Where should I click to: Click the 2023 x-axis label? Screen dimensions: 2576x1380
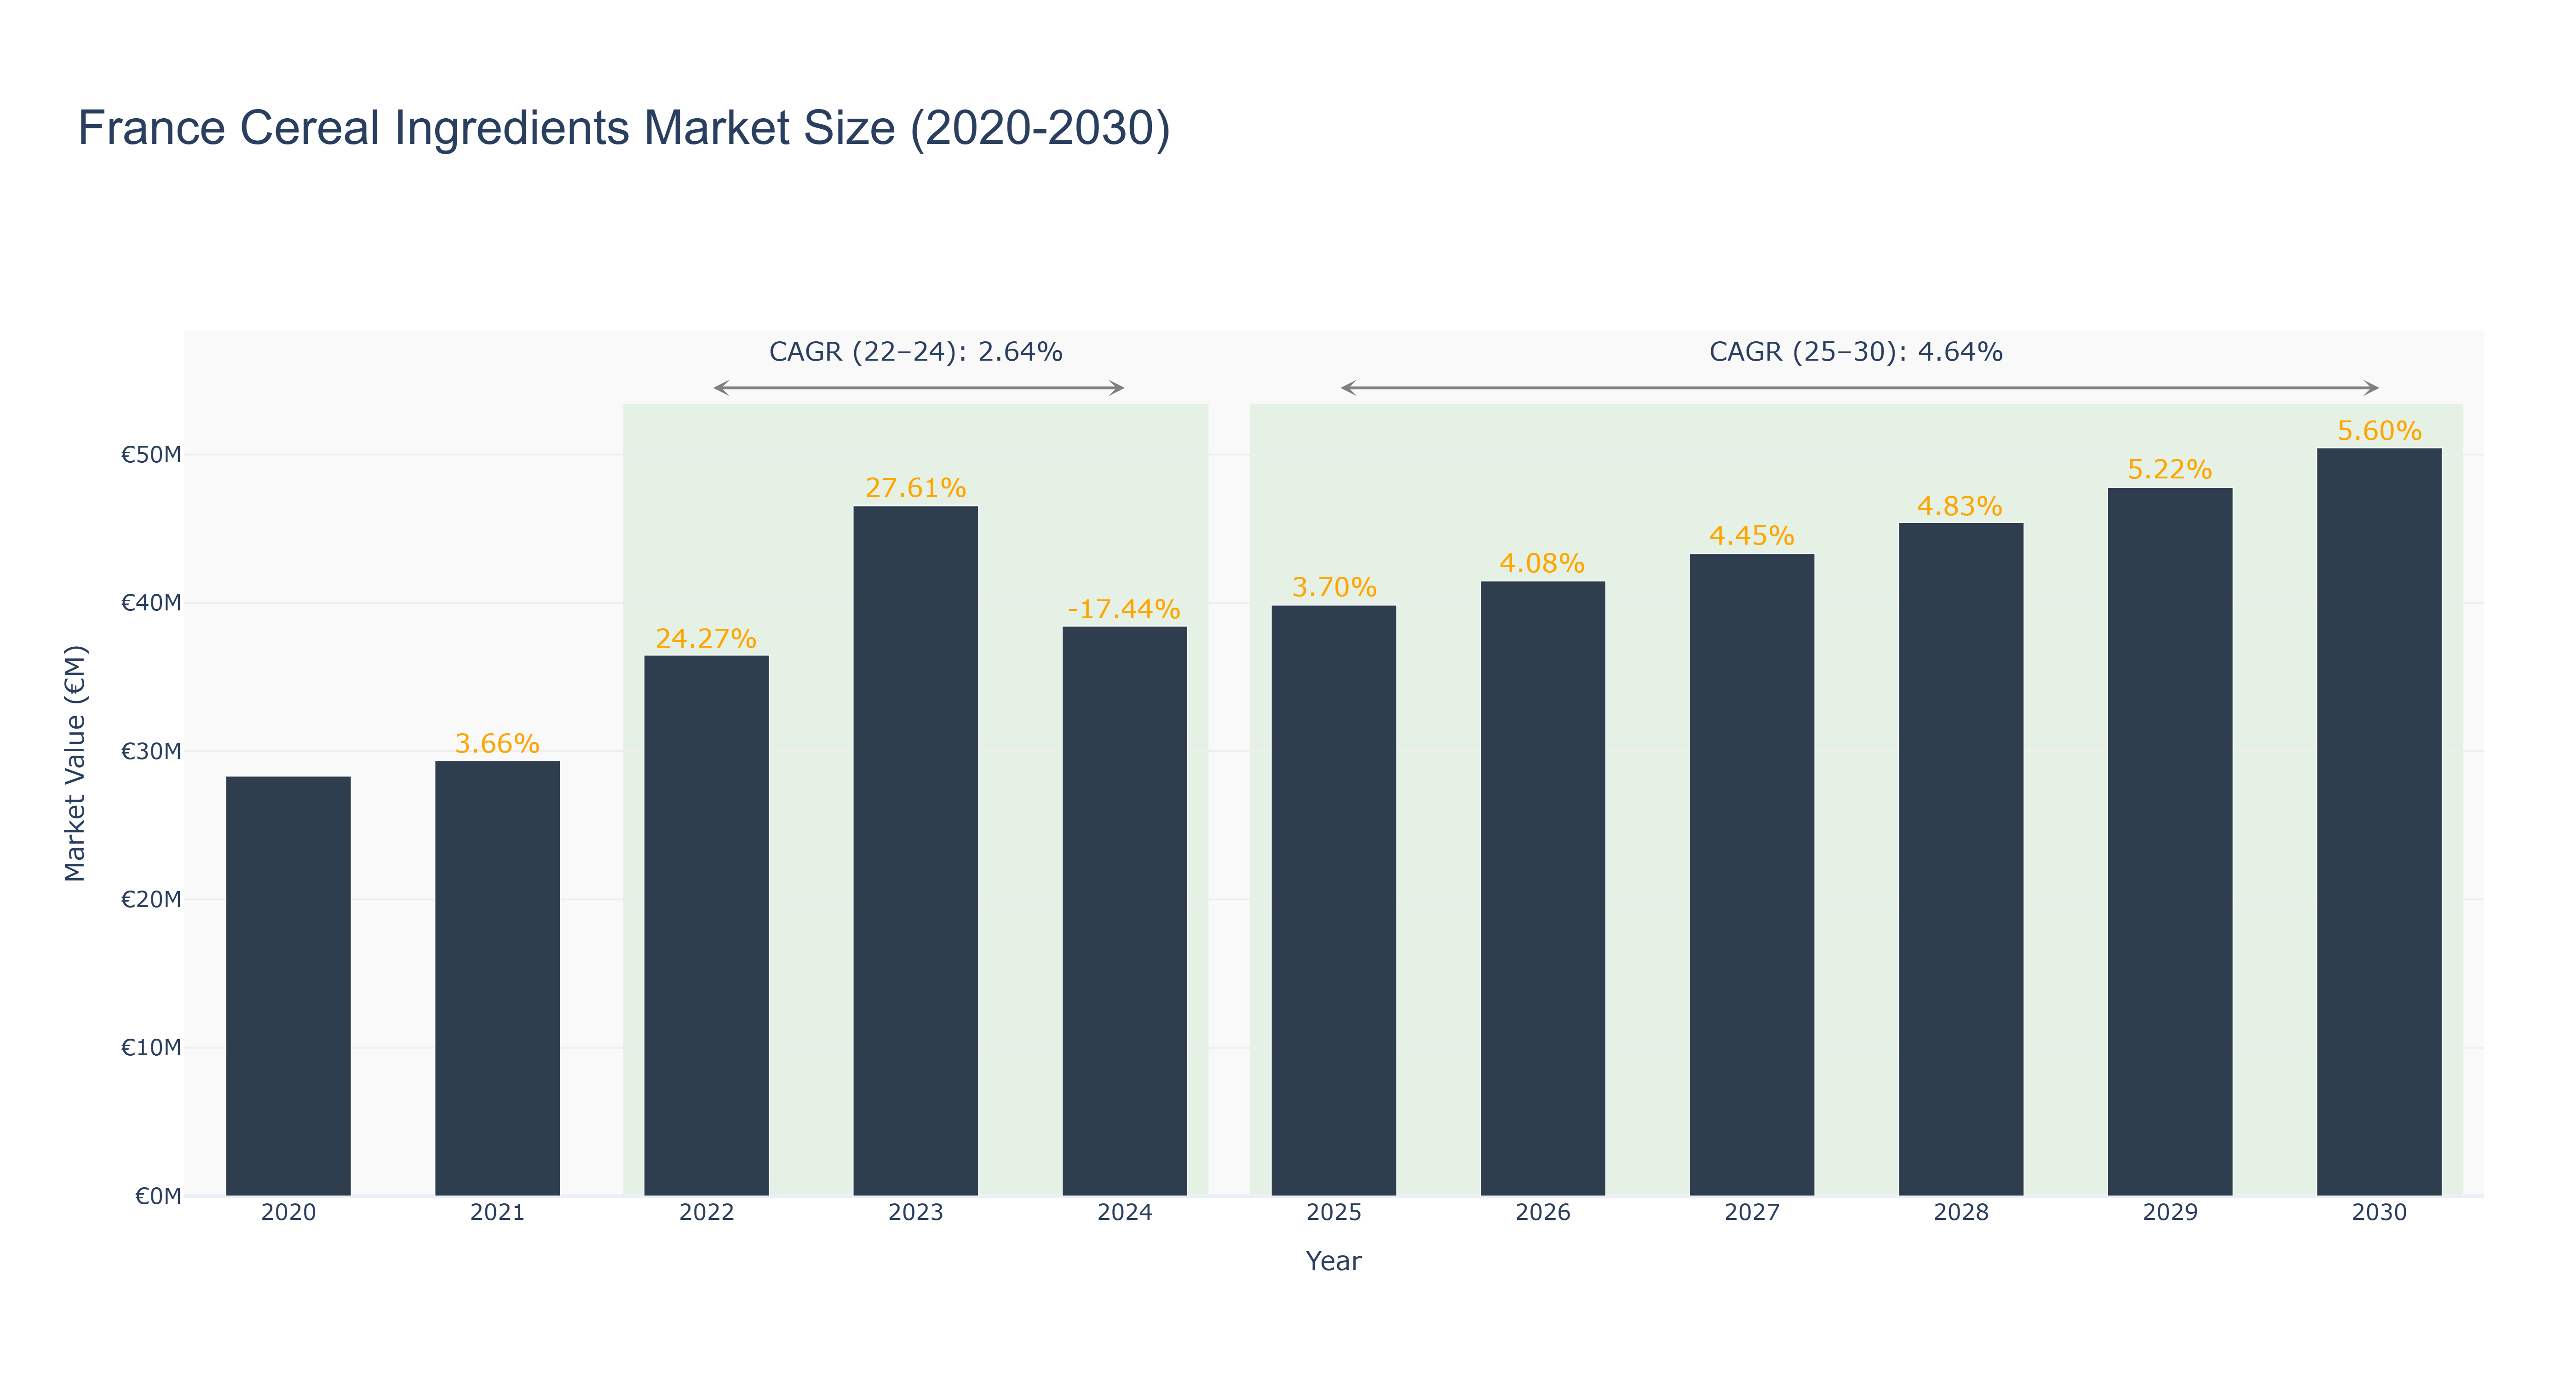point(915,1213)
